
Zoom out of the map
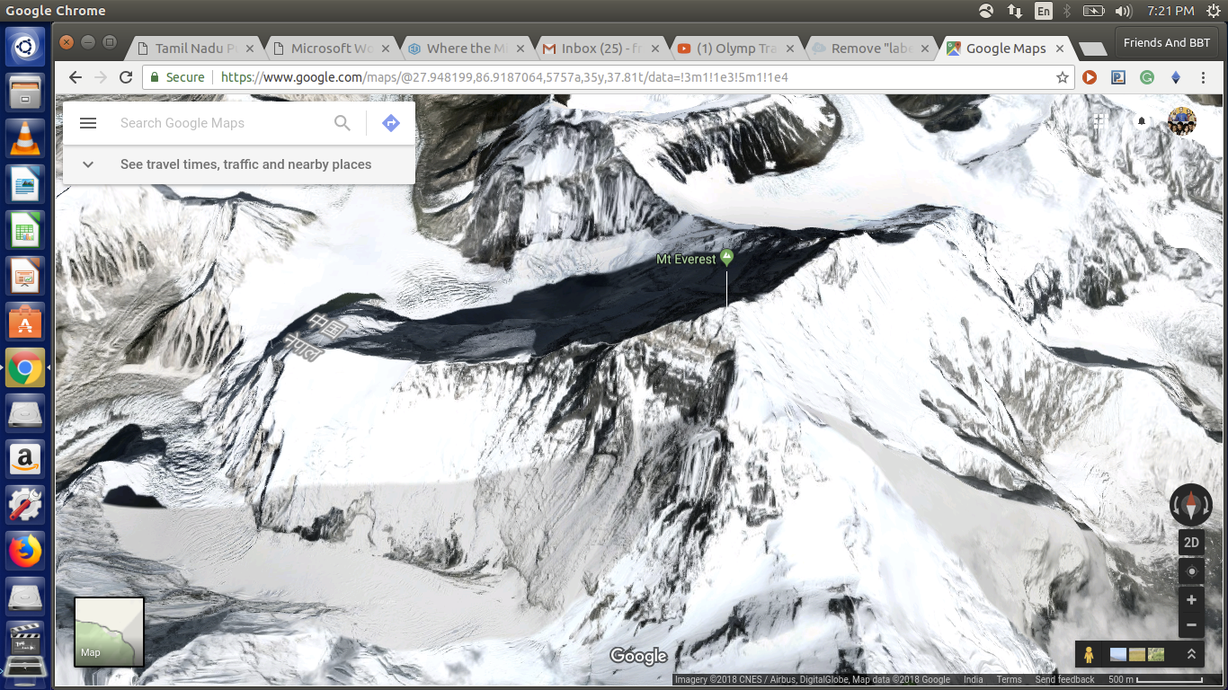(x=1191, y=625)
